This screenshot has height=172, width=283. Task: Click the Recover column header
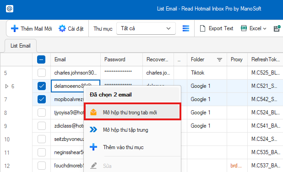tap(158, 59)
